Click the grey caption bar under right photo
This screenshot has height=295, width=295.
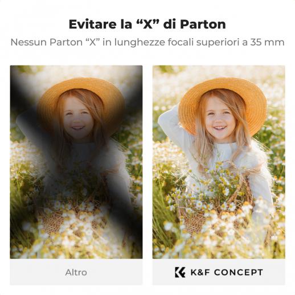tap(219, 272)
